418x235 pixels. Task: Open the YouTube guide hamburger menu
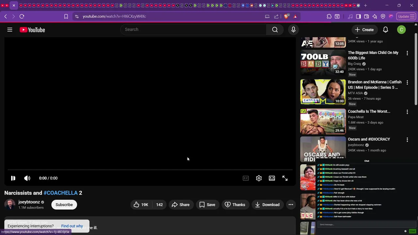pyautogui.click(x=10, y=30)
